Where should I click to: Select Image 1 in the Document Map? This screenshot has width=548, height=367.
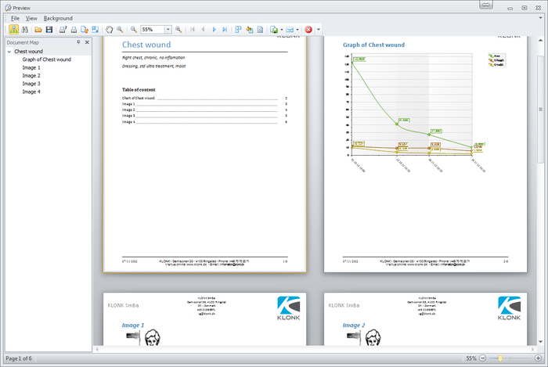click(x=31, y=67)
